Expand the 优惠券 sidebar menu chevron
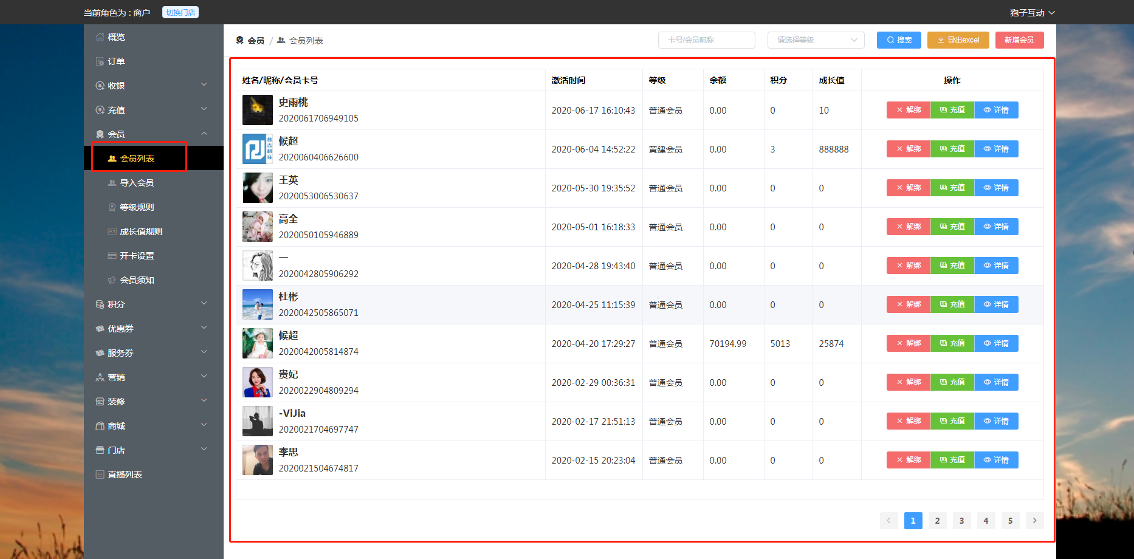This screenshot has height=559, width=1134. click(x=204, y=328)
